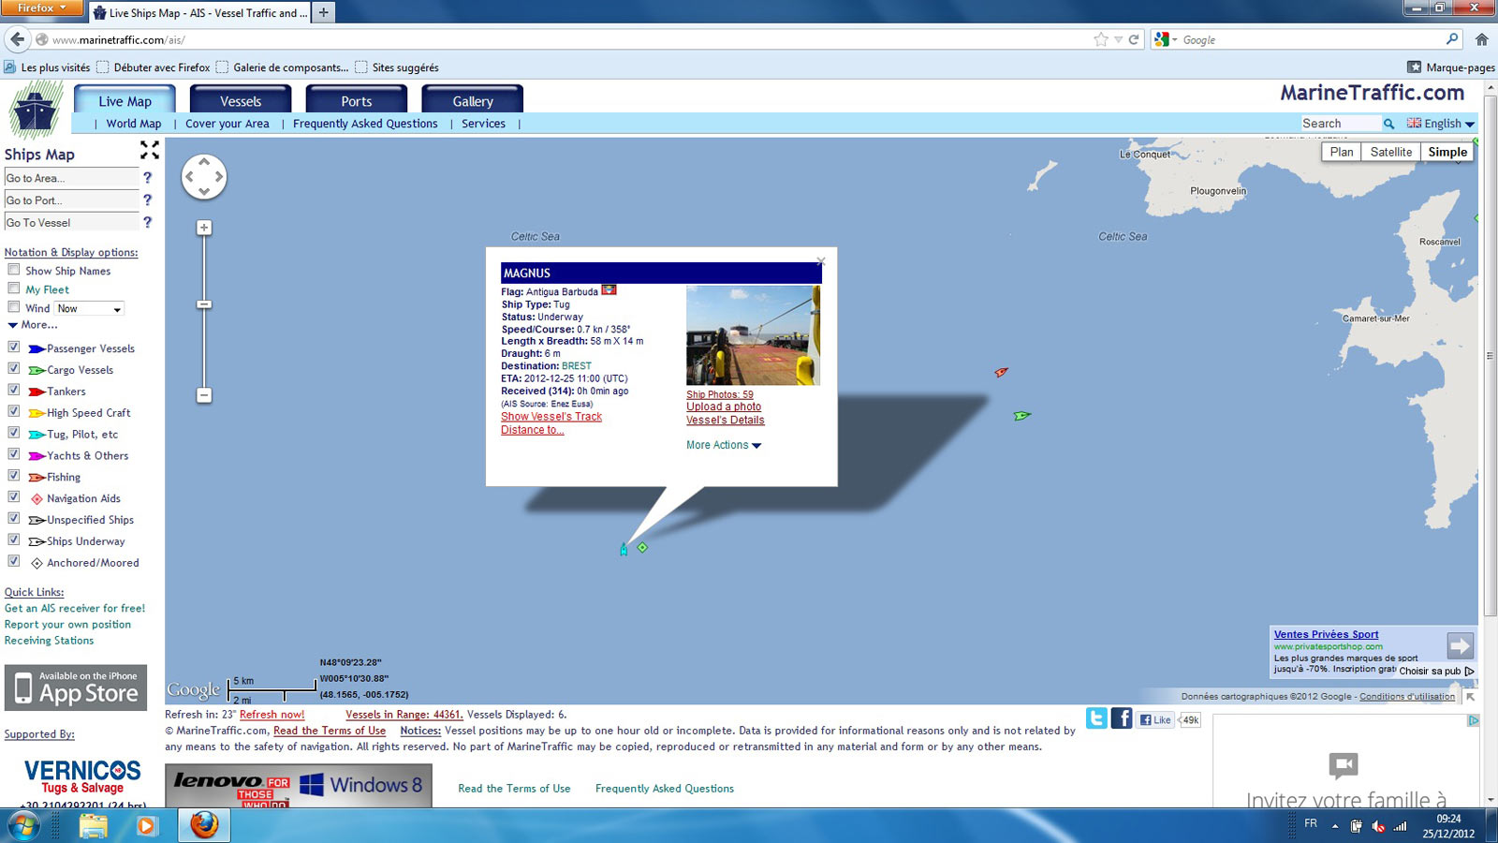
Task: Close the MAGNUS info popup
Action: [x=821, y=261]
